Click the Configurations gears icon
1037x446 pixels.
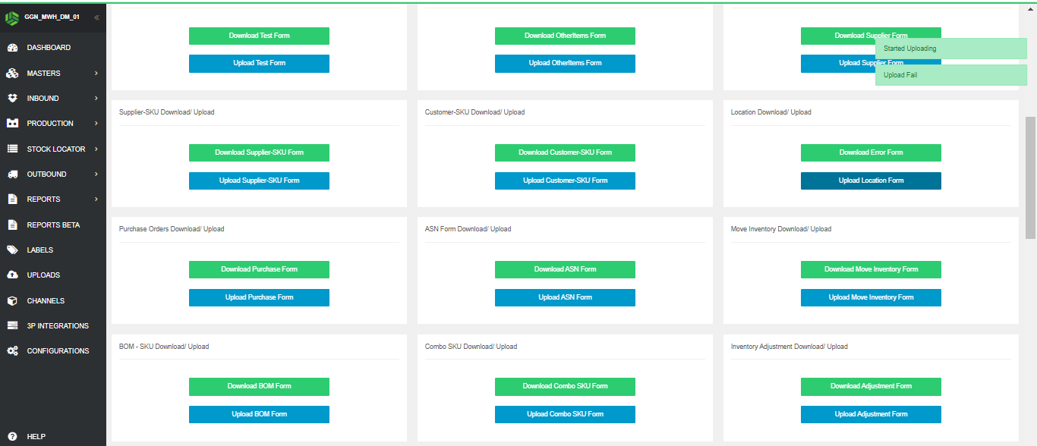[x=12, y=351]
